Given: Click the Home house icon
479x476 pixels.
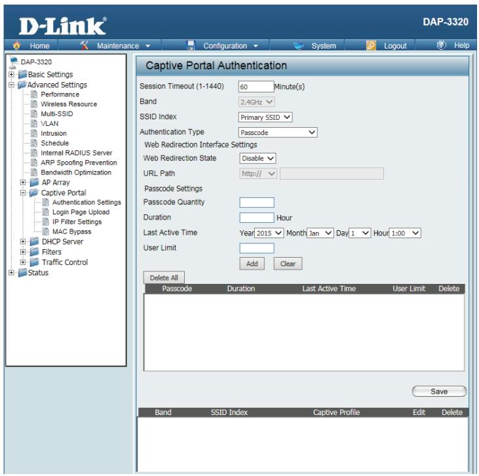Looking at the screenshot, I should (17, 45).
